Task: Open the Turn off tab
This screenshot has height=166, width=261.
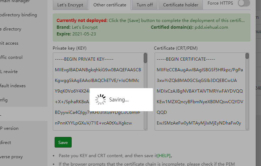Action: tap(145, 5)
